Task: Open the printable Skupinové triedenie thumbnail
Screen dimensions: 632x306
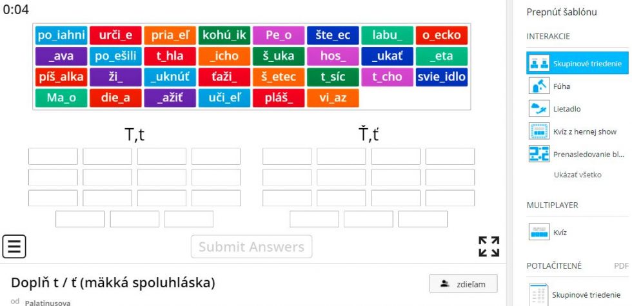Action: [x=539, y=295]
